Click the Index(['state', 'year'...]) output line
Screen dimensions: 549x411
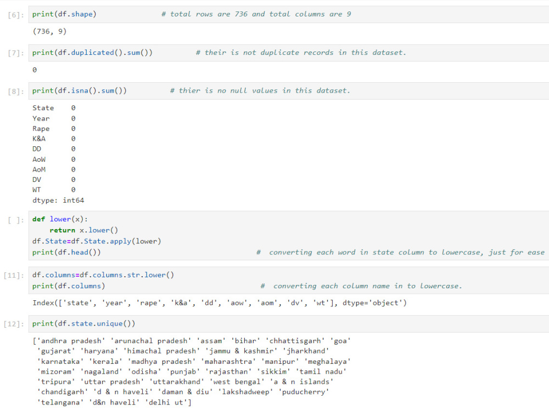click(x=220, y=303)
